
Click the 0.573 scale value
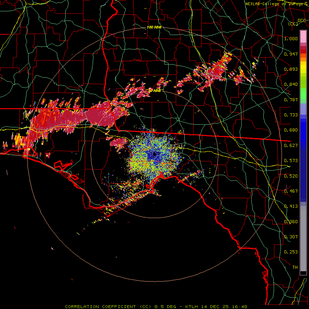point(291,161)
